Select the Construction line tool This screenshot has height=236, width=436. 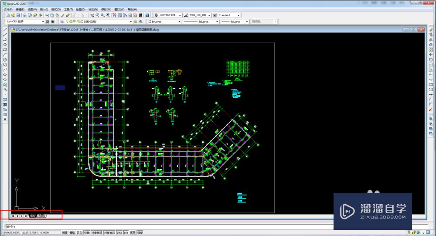[x=5, y=35]
